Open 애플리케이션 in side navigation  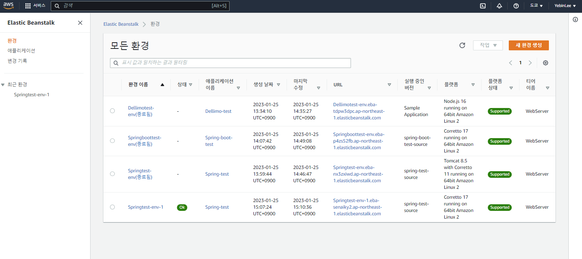(21, 51)
